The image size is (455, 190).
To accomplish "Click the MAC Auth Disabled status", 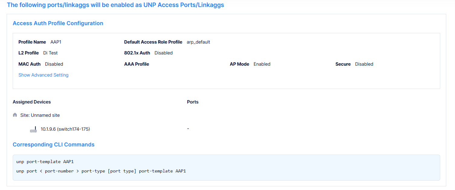I will [x=54, y=64].
